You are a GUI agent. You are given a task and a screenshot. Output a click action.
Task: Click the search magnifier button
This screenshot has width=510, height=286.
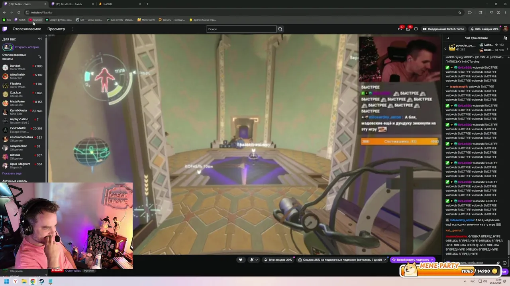coord(280,29)
